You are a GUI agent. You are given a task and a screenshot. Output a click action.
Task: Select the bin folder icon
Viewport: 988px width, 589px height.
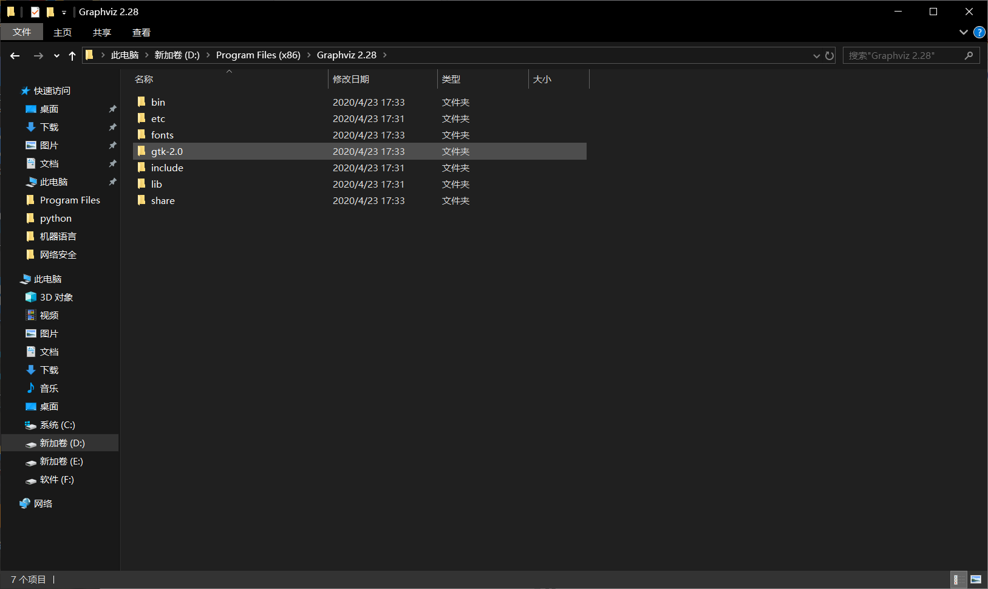click(x=141, y=102)
